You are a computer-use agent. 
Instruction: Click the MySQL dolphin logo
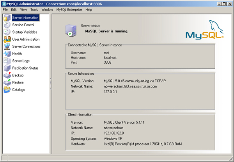tap(204, 30)
